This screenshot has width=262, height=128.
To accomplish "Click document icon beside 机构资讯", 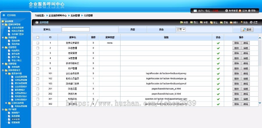I will pyautogui.click(x=9, y=51).
